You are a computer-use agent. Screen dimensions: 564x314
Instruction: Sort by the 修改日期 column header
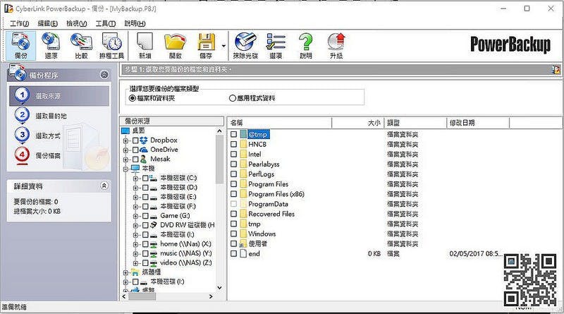click(478, 123)
